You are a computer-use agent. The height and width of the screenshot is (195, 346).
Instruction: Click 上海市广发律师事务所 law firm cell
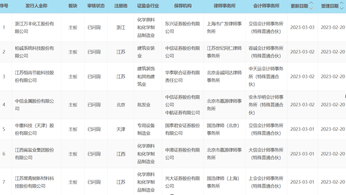(224, 27)
